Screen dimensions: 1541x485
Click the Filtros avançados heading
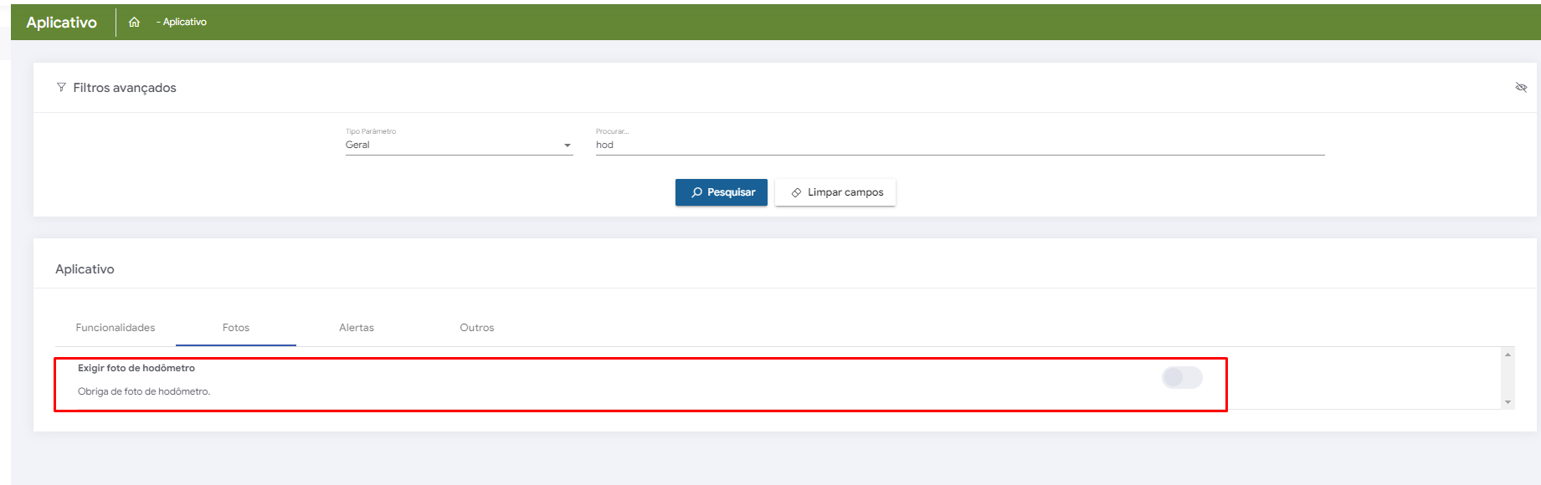tap(125, 88)
